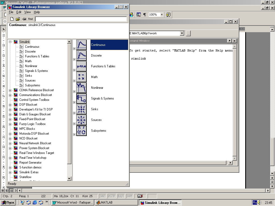Collapse the Simulink tree node
This screenshot has width=275, height=206.
tap(10, 42)
